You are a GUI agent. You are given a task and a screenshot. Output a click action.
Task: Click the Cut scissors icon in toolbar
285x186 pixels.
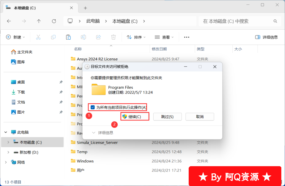tap(38, 37)
